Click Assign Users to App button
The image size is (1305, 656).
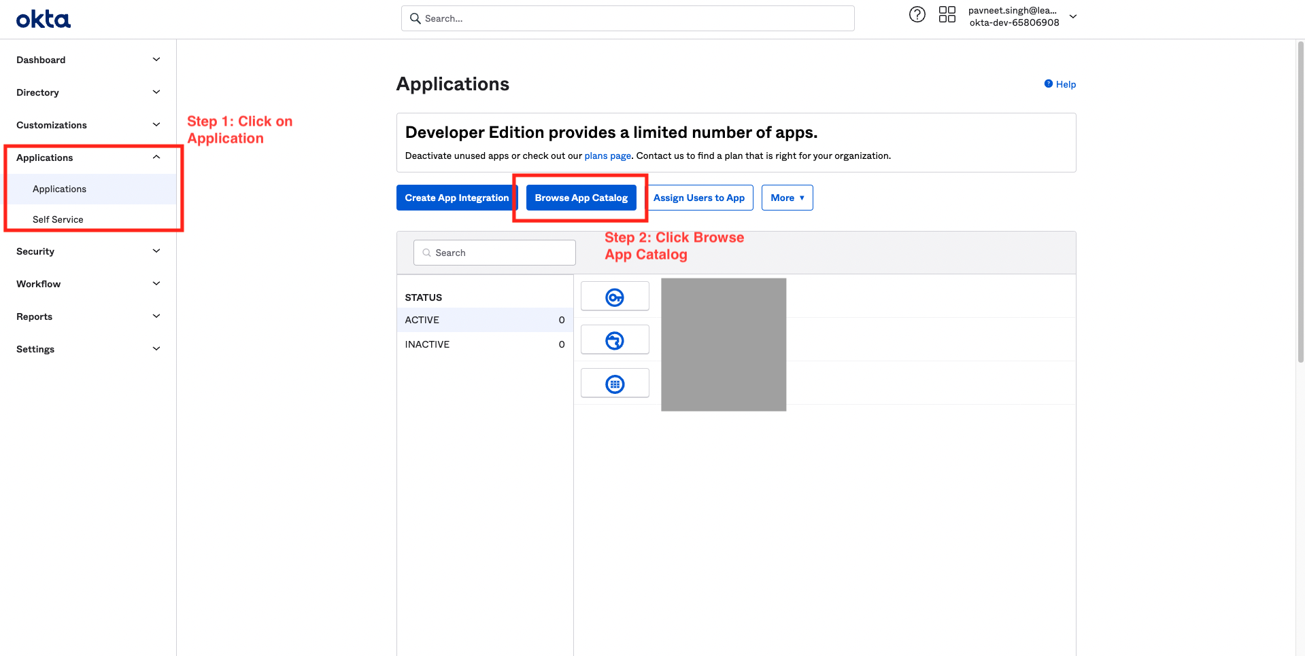point(699,198)
